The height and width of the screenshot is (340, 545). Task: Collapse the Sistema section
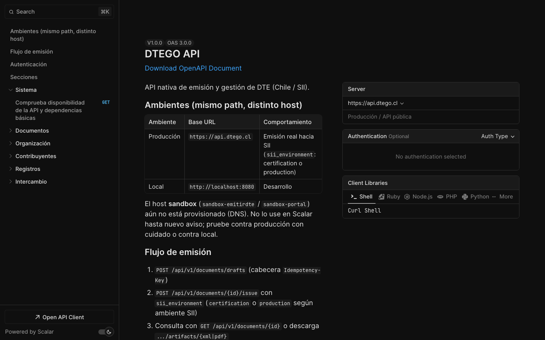click(11, 90)
